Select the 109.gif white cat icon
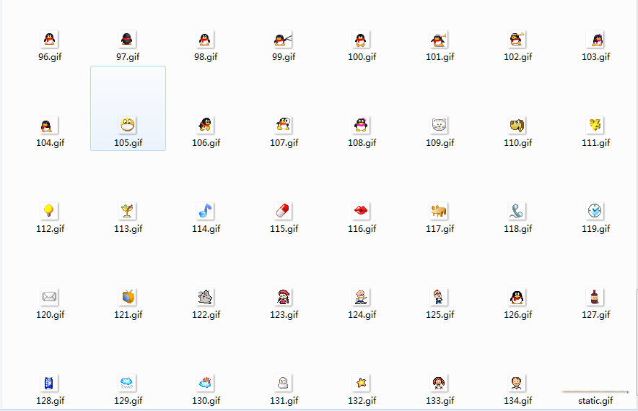The height and width of the screenshot is (411, 638). tap(439, 125)
